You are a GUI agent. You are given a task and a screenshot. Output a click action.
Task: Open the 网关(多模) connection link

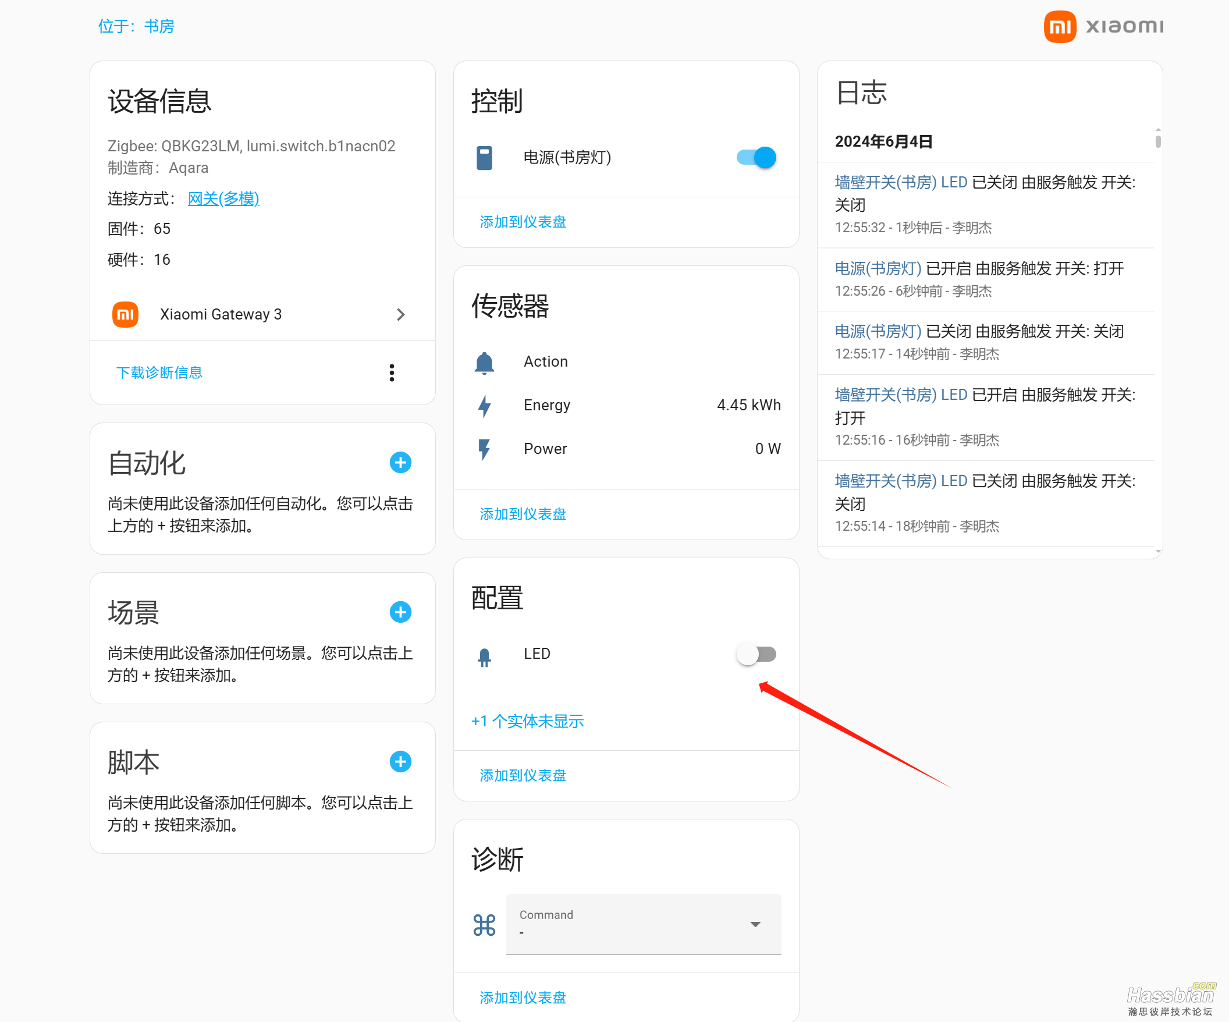[x=223, y=198]
